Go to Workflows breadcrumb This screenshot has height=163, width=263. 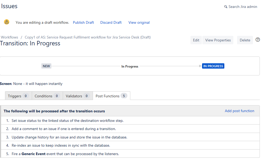(x=10, y=37)
